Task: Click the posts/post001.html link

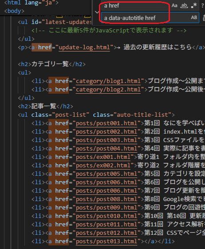Action: pos(106,123)
